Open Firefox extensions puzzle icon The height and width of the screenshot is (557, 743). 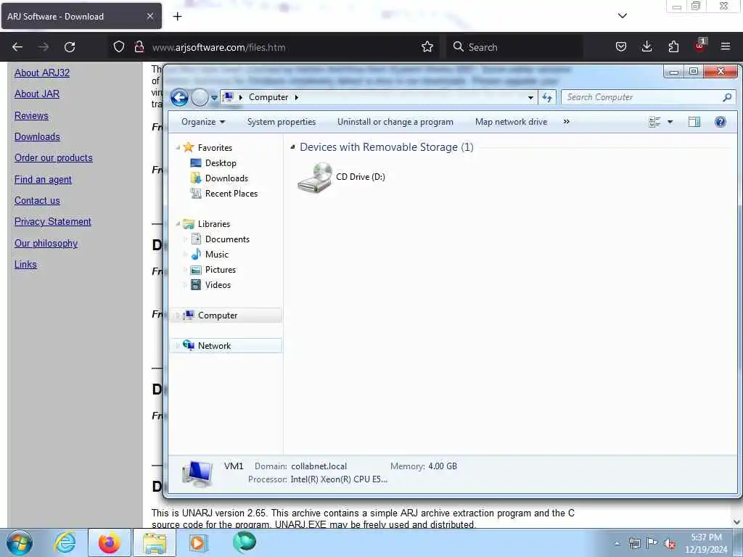[673, 47]
